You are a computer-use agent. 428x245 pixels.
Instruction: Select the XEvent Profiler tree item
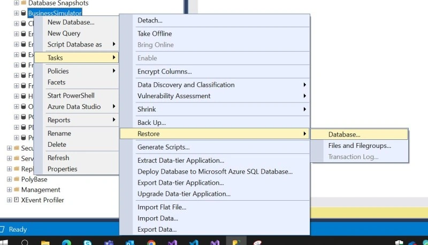(x=42, y=200)
